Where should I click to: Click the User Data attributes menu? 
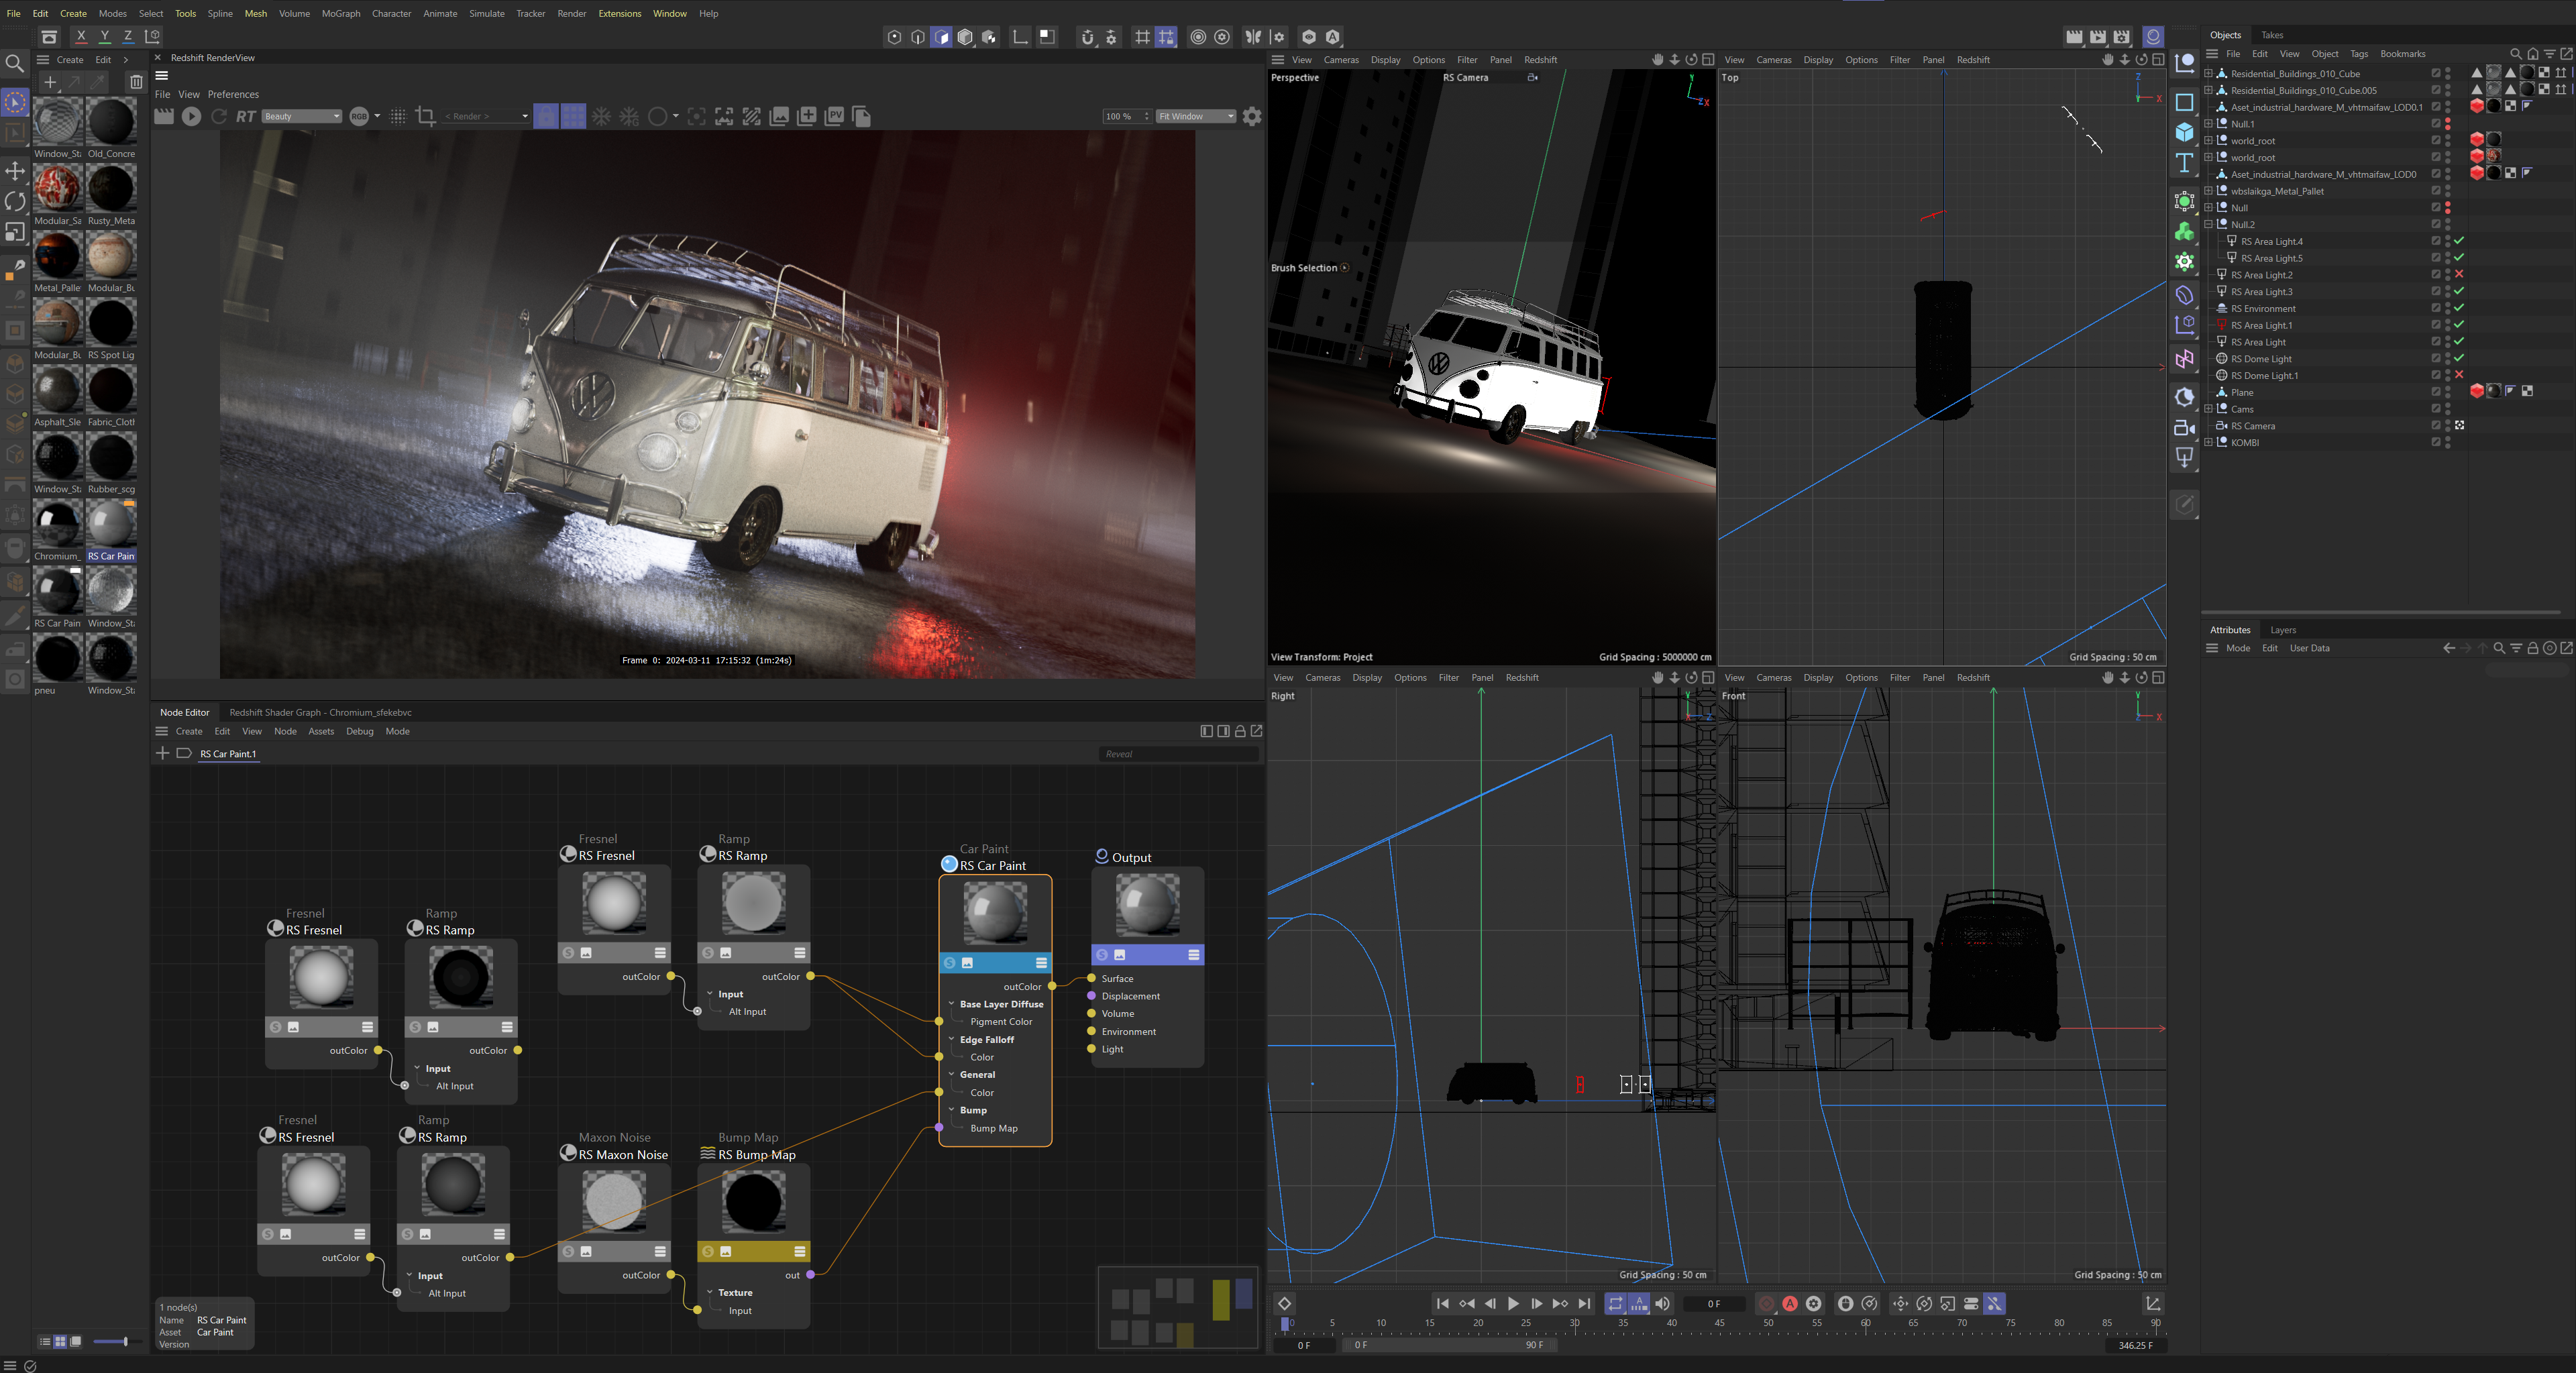point(2309,648)
